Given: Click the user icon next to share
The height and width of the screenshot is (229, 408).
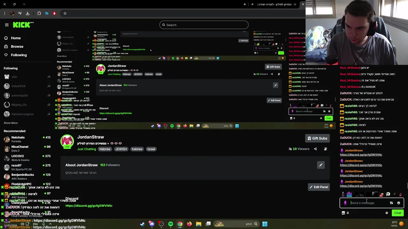Looking at the screenshot, I should point(325,149).
